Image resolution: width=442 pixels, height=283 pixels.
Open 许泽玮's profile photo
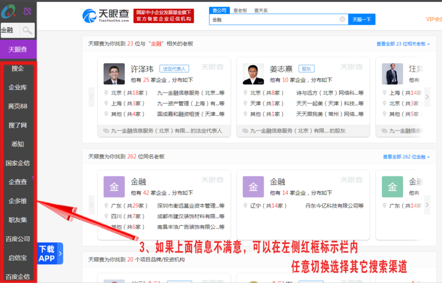coord(114,74)
